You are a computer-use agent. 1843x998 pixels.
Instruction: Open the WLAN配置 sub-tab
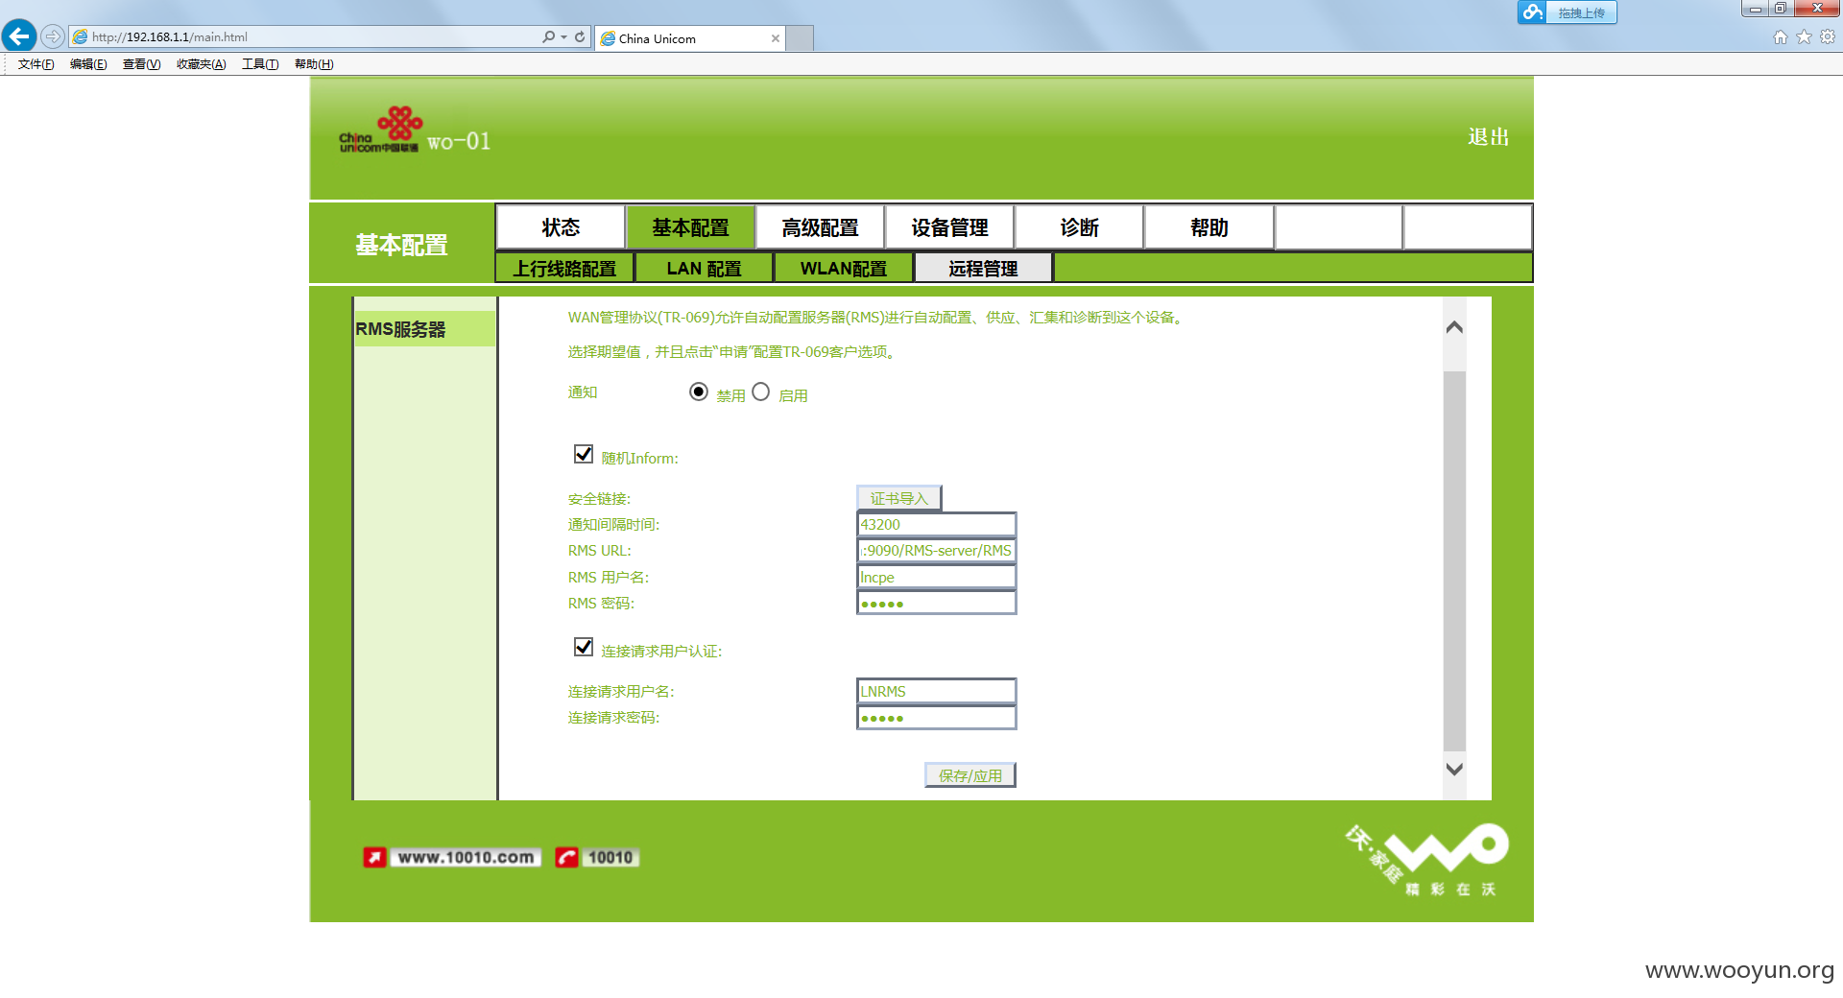coord(843,269)
